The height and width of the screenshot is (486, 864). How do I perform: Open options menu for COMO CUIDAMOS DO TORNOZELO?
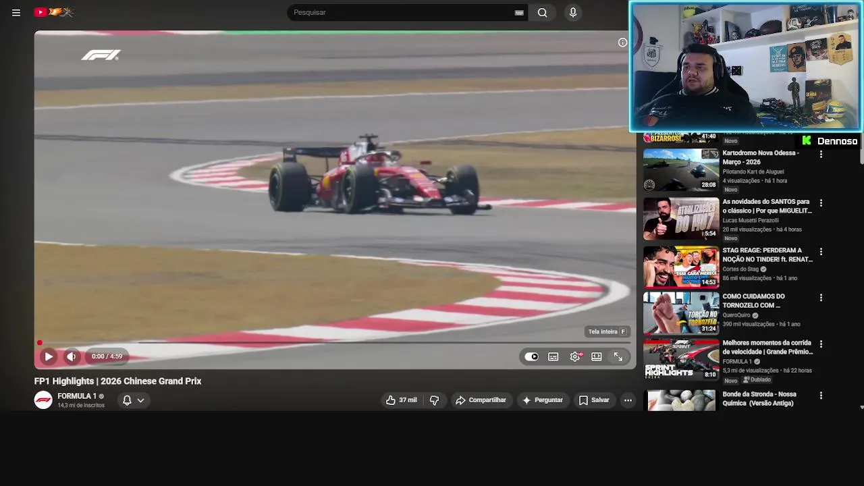tap(821, 298)
